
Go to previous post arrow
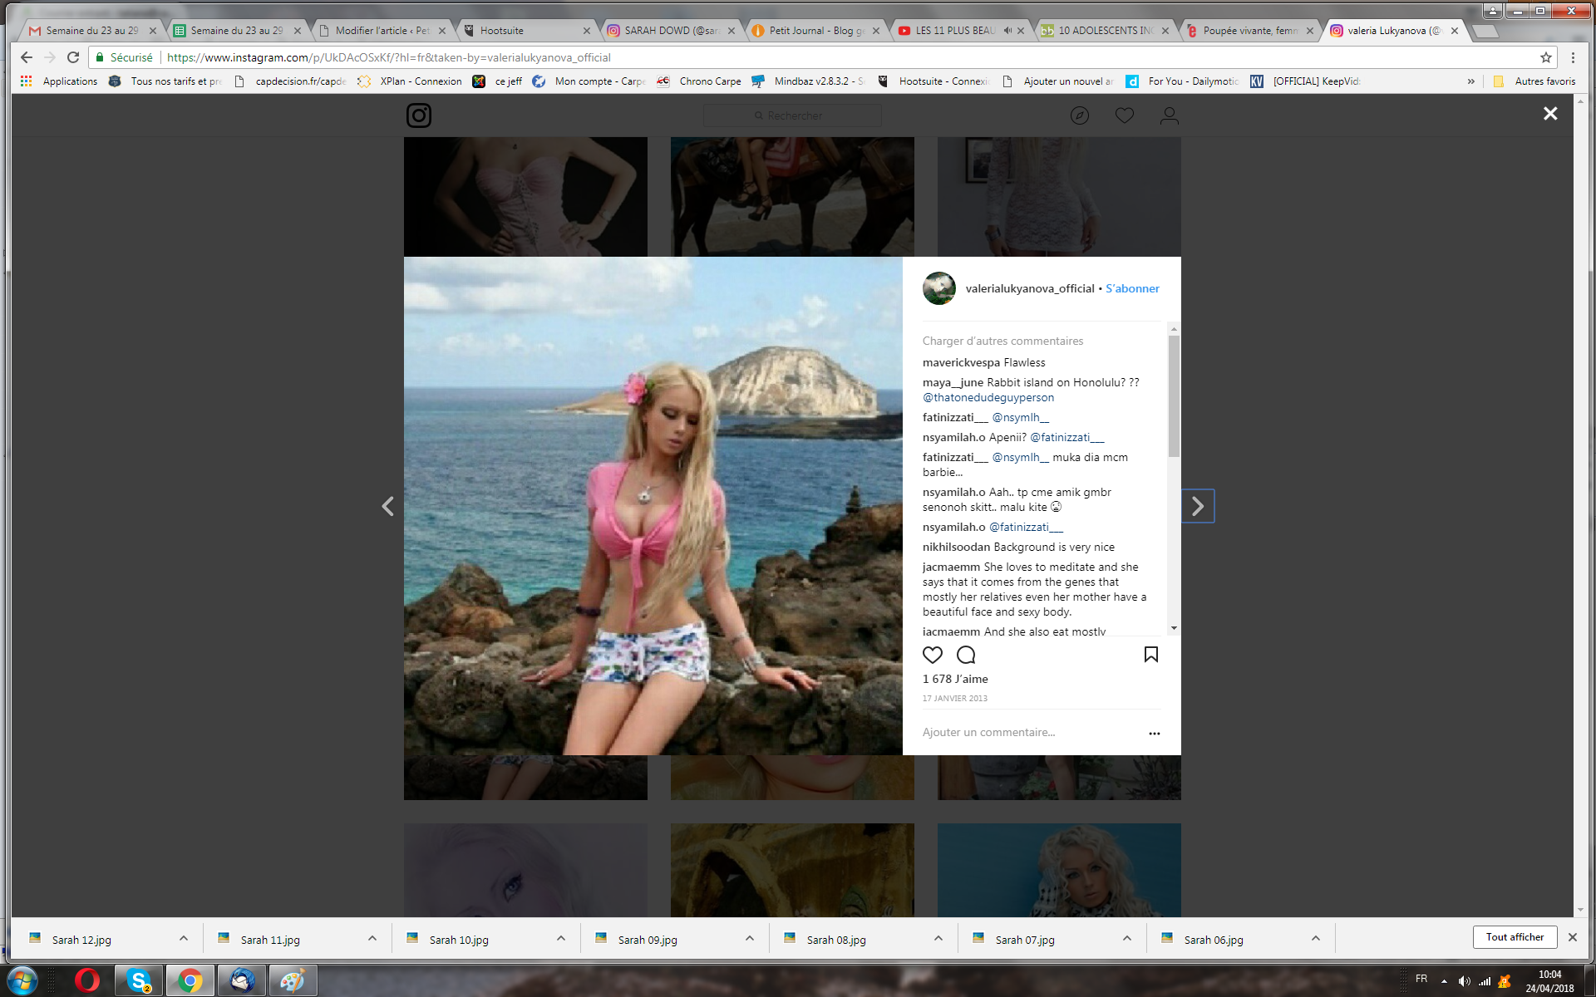pos(387,506)
